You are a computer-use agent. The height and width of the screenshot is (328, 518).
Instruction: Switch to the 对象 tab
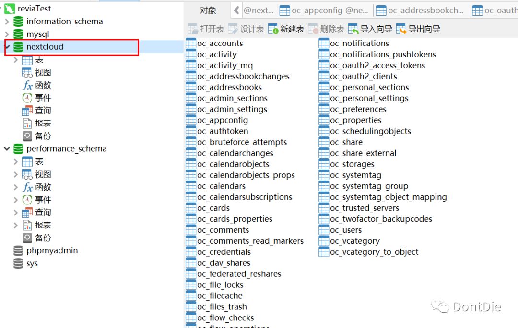(208, 11)
